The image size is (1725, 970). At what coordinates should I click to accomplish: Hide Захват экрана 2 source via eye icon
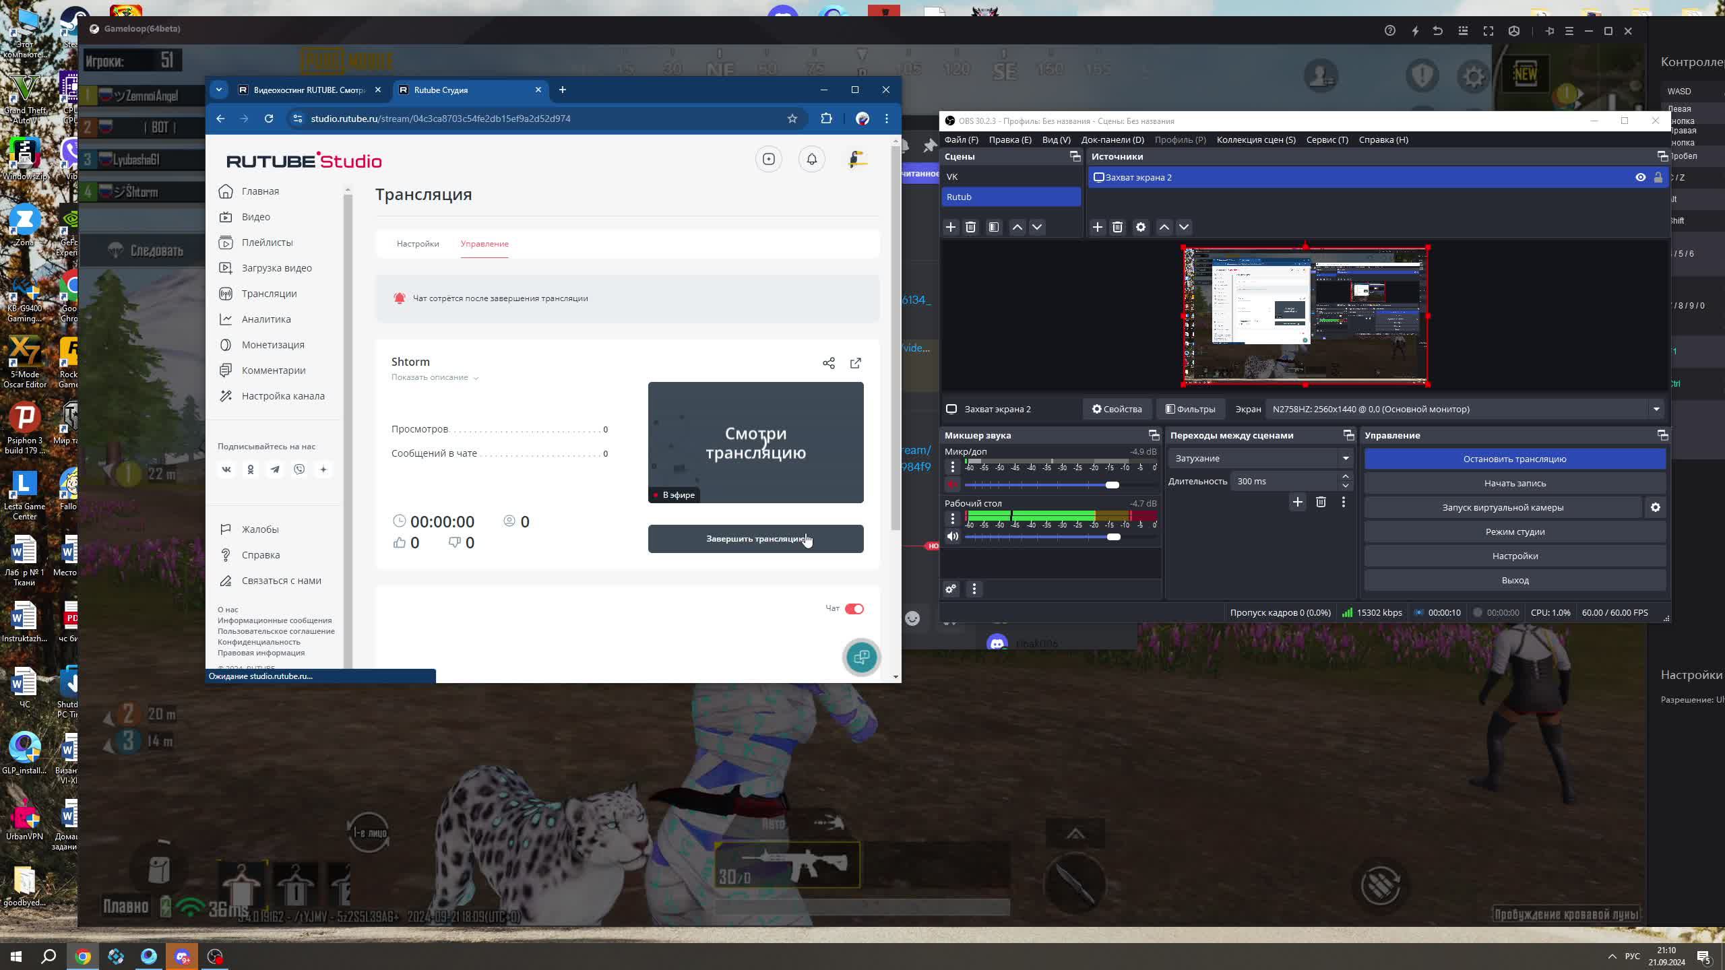[x=1640, y=177]
